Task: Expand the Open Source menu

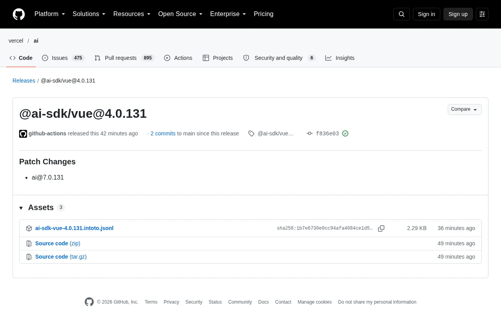Action: pyautogui.click(x=180, y=14)
